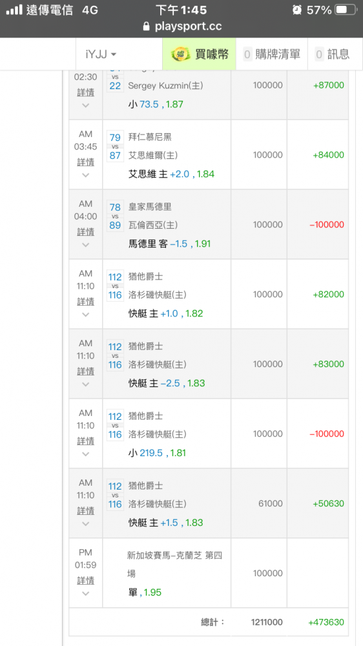This screenshot has height=646, width=363.
Task: Tap the battery icon in status bar
Action: (x=346, y=10)
